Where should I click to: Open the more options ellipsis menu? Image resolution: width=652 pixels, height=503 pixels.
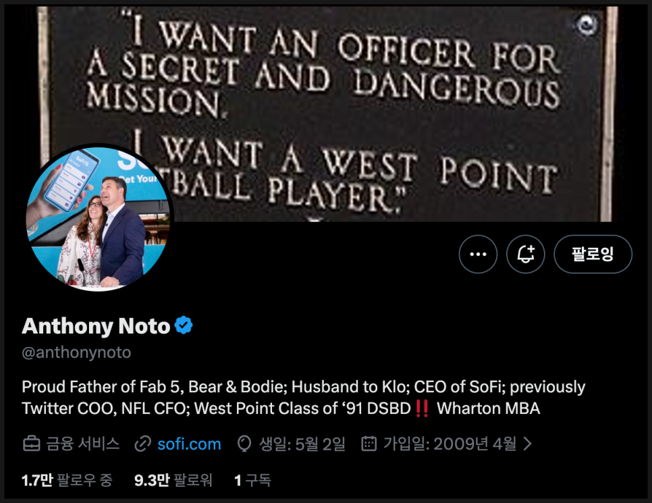[478, 255]
